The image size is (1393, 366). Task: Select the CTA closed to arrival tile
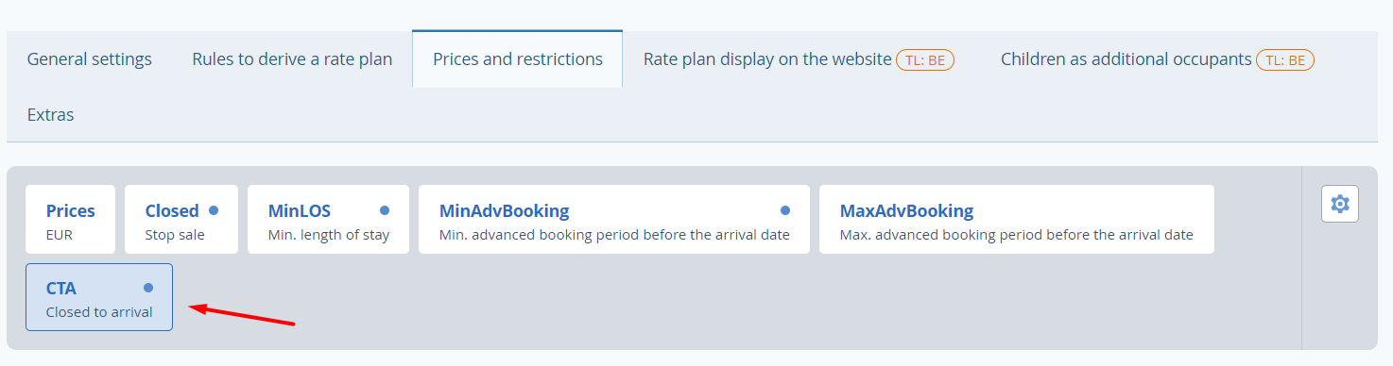point(99,297)
